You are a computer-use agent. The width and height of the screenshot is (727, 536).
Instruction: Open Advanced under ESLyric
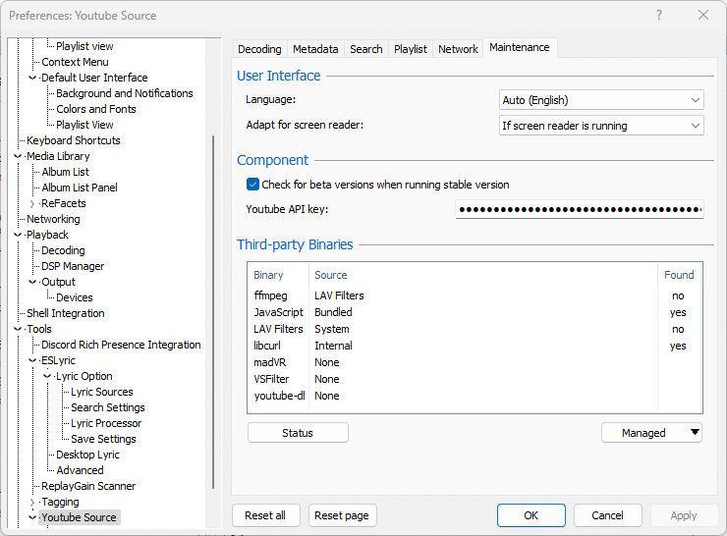pyautogui.click(x=80, y=470)
